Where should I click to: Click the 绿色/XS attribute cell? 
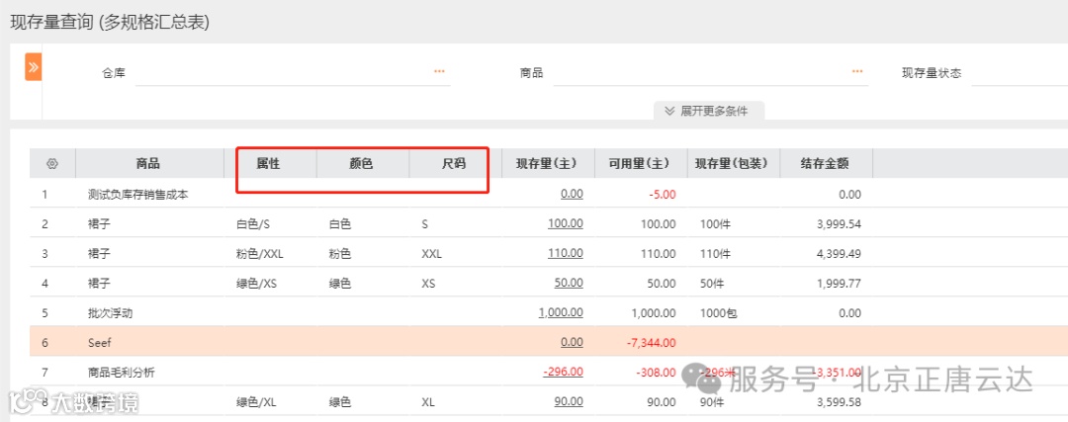(255, 284)
